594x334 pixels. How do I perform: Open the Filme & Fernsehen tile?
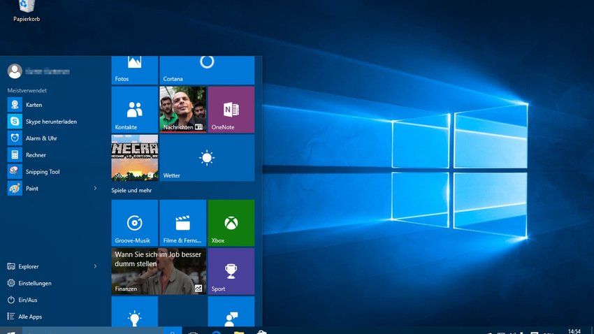tap(183, 223)
